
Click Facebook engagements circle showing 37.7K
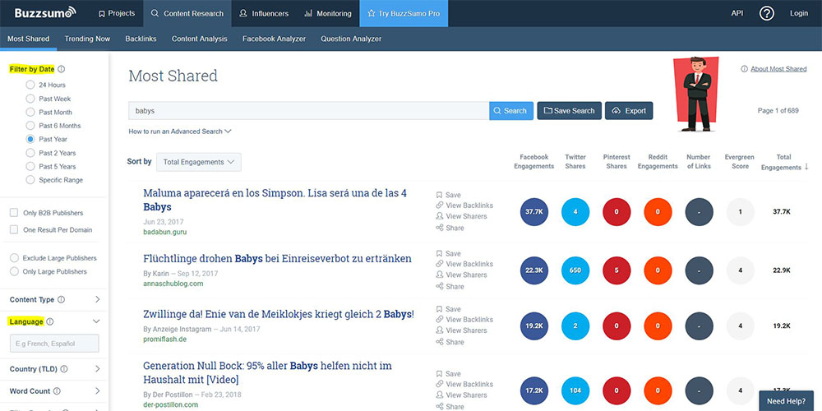point(533,212)
